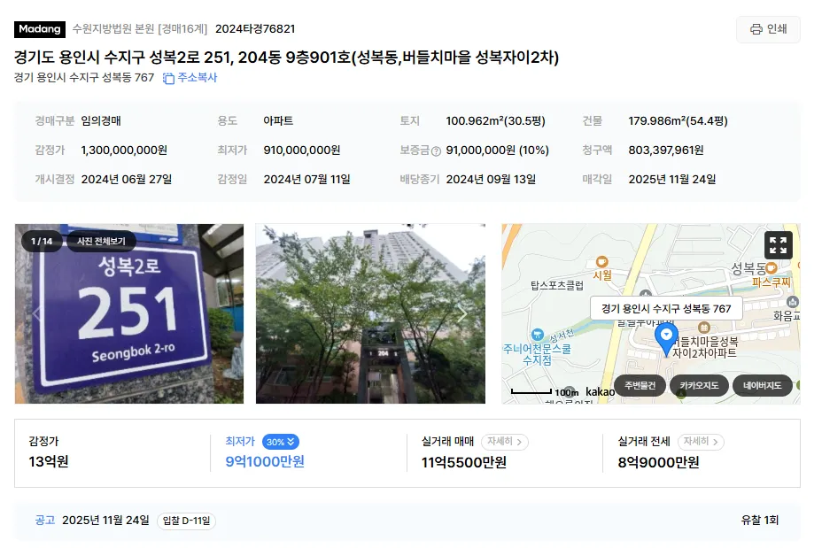Open 실거래 전세 자세히 details
This screenshot has width=822, height=548.
click(701, 442)
